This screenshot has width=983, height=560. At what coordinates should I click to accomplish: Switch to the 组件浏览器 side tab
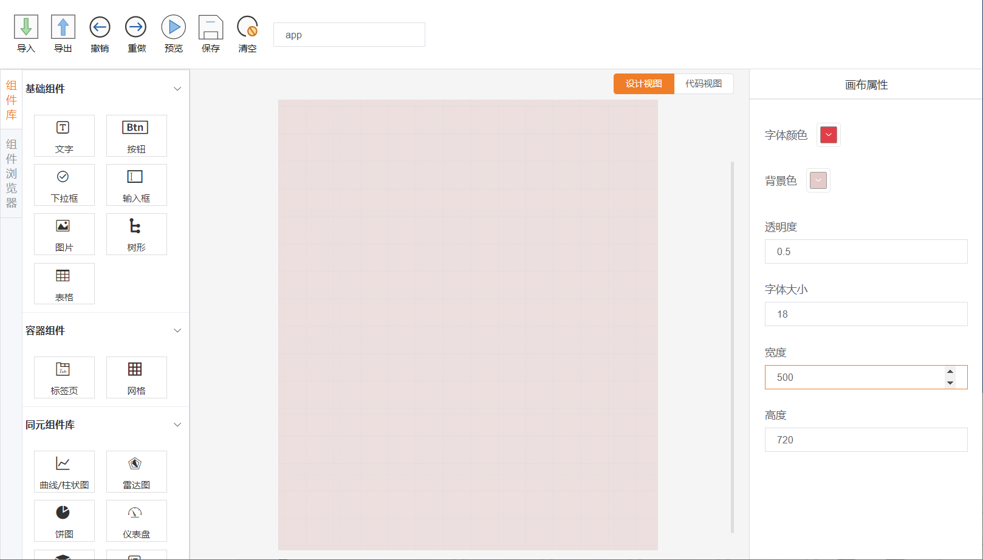tap(12, 174)
